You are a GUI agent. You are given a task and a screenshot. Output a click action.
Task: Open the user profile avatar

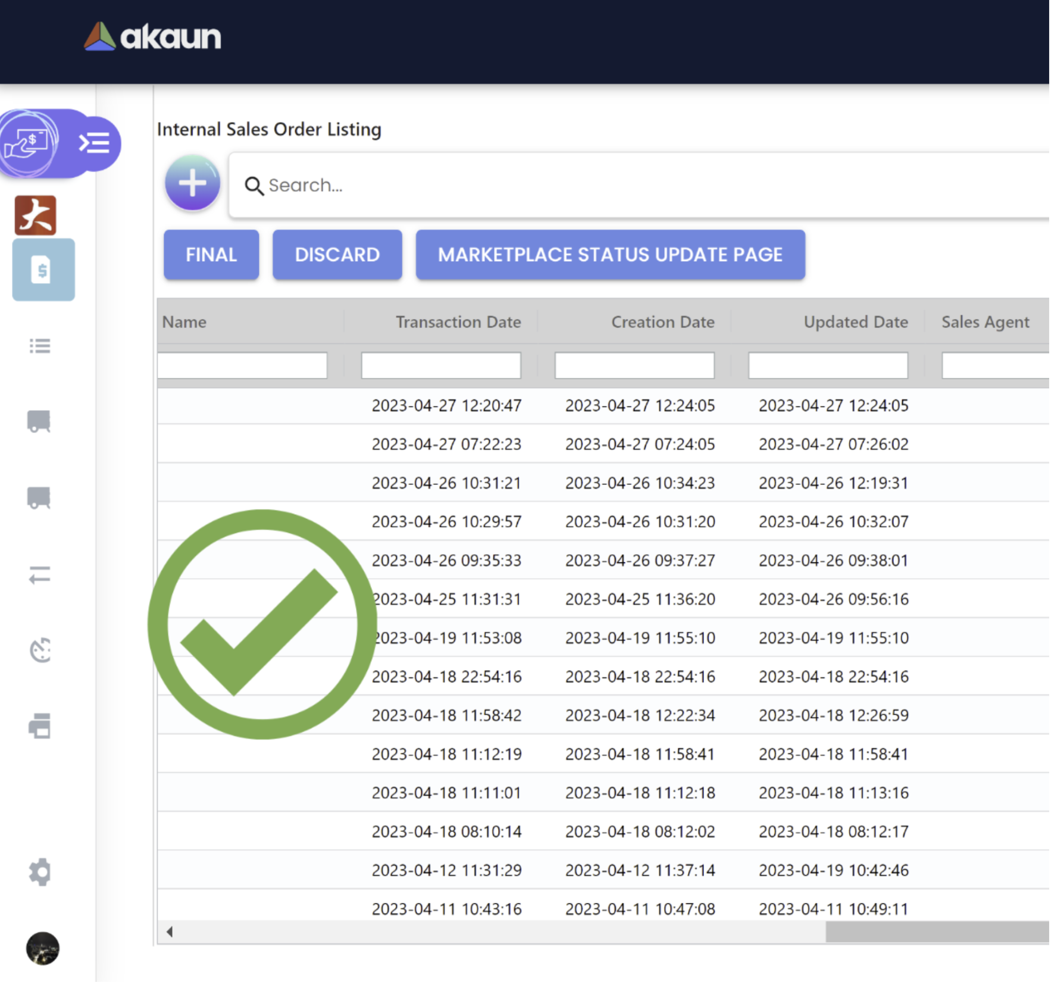[x=43, y=948]
